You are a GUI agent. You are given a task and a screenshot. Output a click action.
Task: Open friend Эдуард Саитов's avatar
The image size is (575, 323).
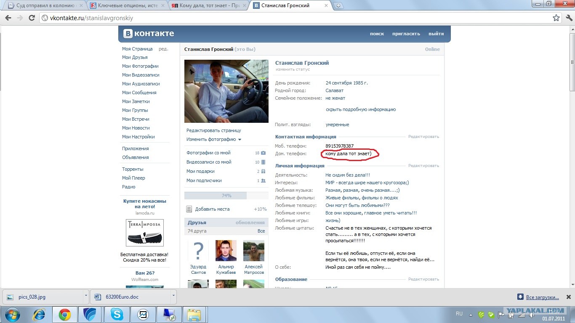click(x=198, y=251)
